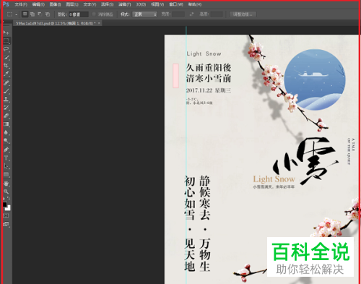Select the Crop tool

point(6,66)
